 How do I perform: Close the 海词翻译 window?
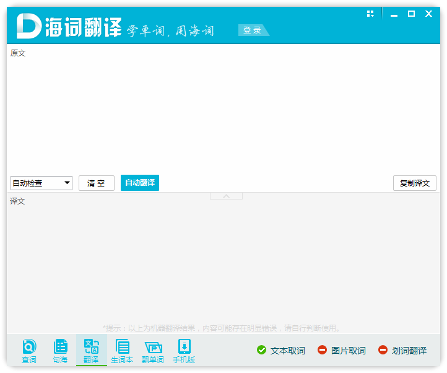click(x=428, y=14)
